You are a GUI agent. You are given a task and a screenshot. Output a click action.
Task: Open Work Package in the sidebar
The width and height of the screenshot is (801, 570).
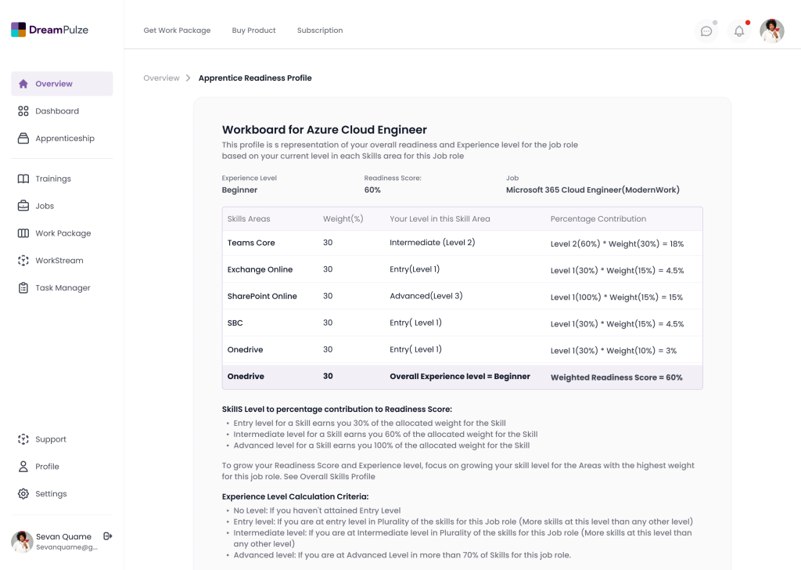point(63,233)
